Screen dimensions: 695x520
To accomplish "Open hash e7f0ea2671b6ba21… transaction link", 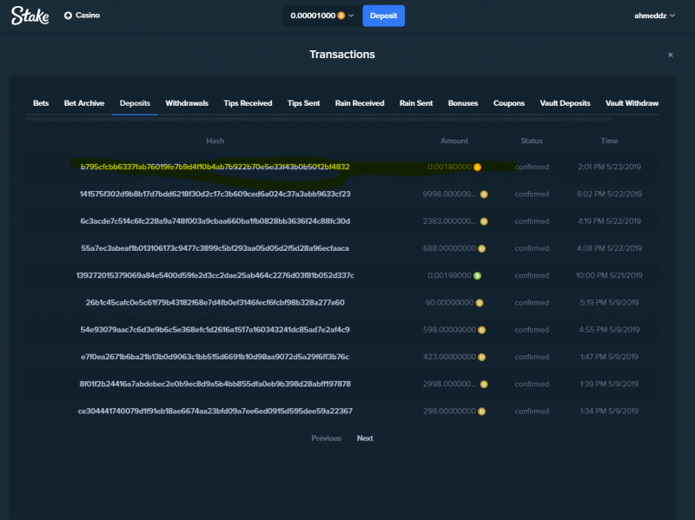I will (x=215, y=357).
